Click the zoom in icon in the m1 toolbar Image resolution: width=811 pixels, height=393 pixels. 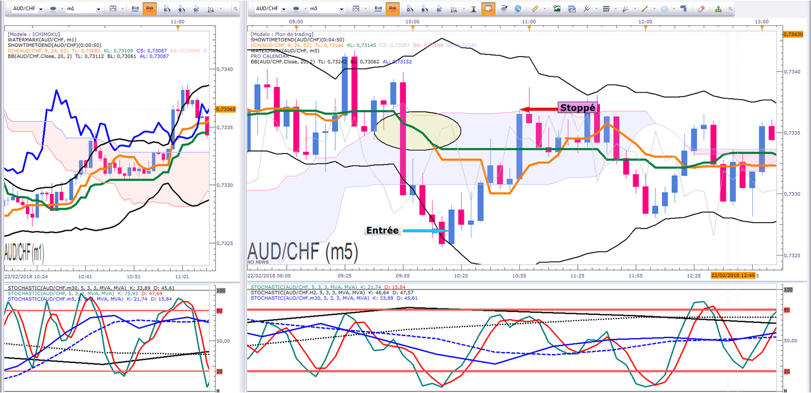tap(167, 9)
